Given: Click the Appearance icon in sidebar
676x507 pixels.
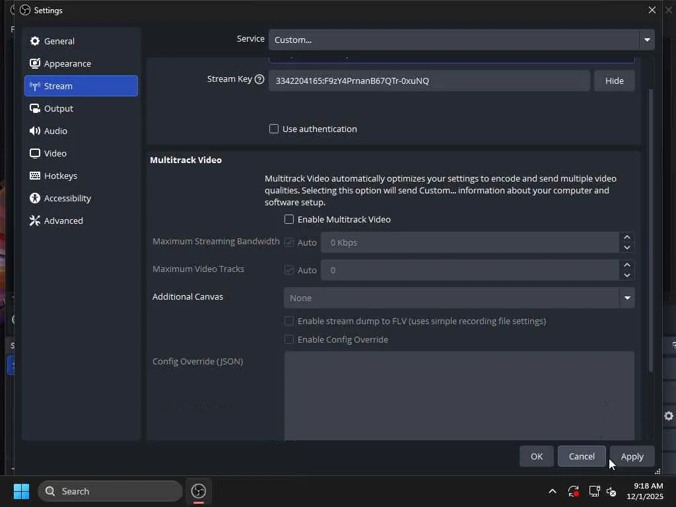Looking at the screenshot, I should 35,63.
